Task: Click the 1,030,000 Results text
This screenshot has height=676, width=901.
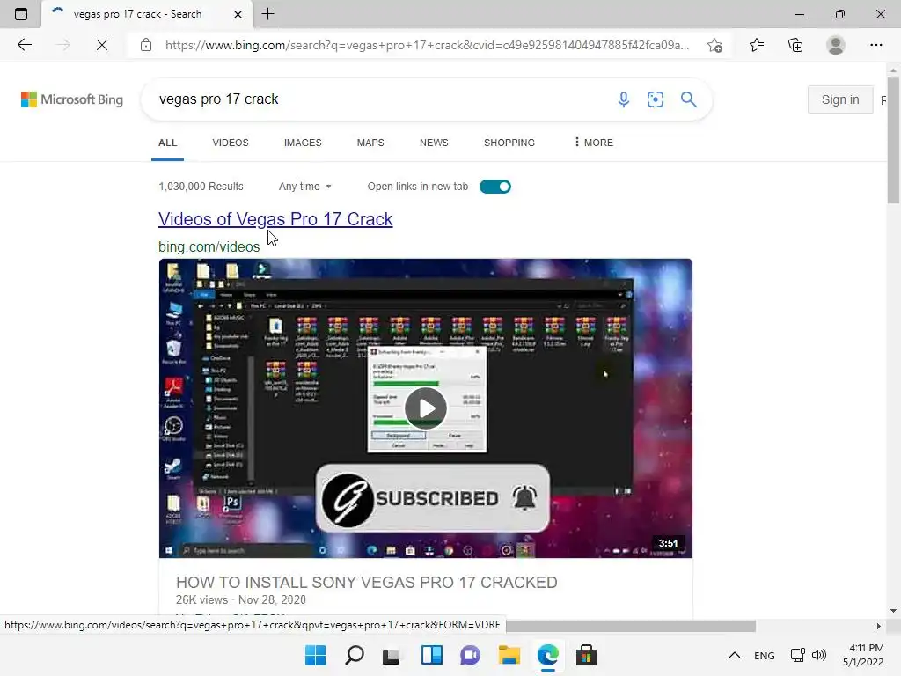Action: [201, 187]
